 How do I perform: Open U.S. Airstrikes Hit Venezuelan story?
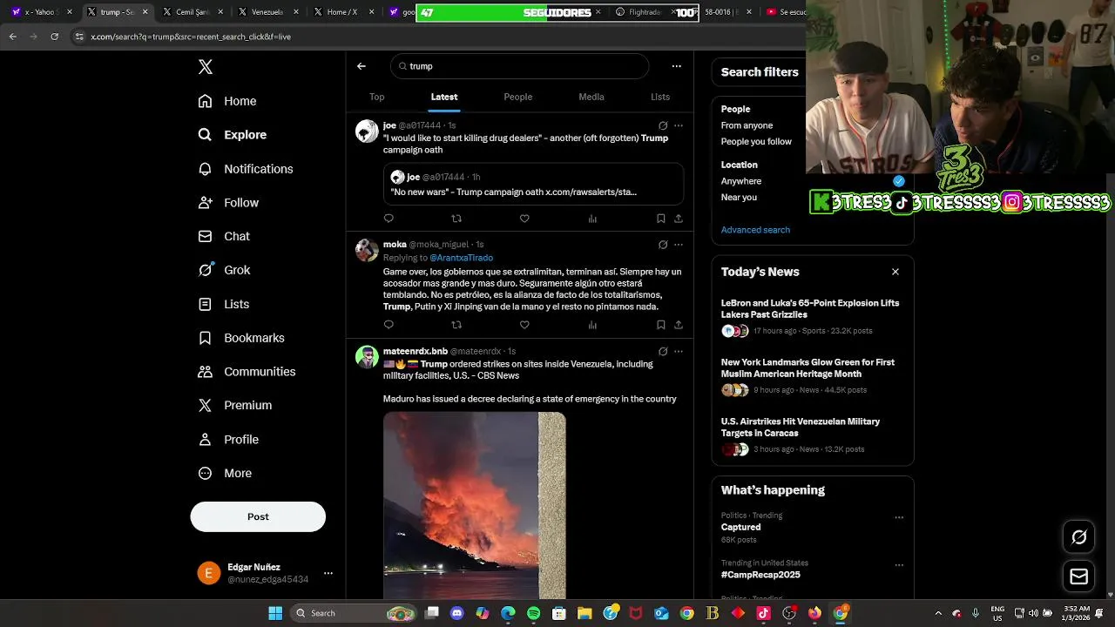(813, 436)
